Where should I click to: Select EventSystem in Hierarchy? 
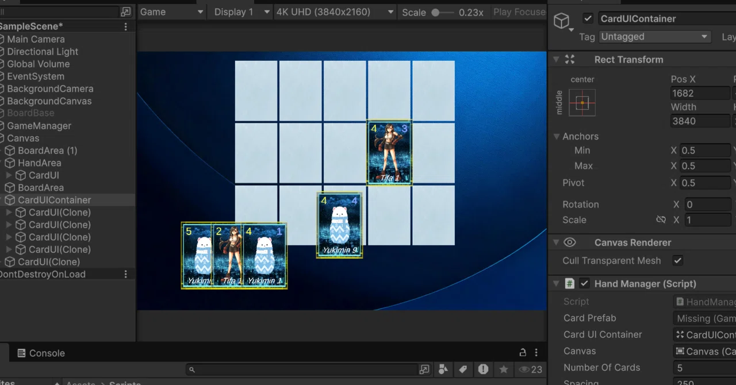point(36,76)
